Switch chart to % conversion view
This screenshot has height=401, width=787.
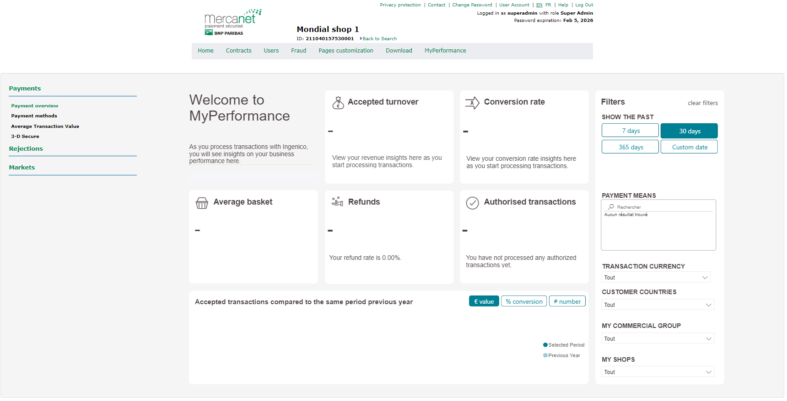pos(524,301)
